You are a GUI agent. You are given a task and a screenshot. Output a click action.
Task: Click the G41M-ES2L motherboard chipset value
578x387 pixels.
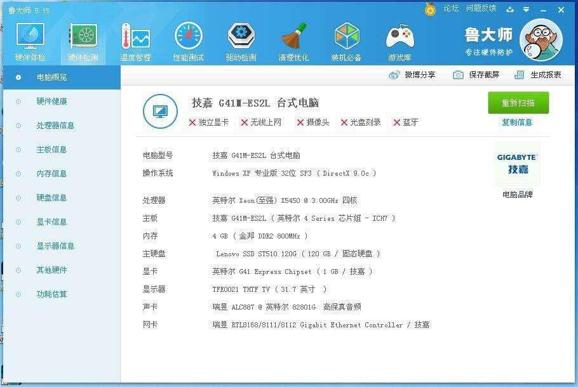(x=304, y=218)
